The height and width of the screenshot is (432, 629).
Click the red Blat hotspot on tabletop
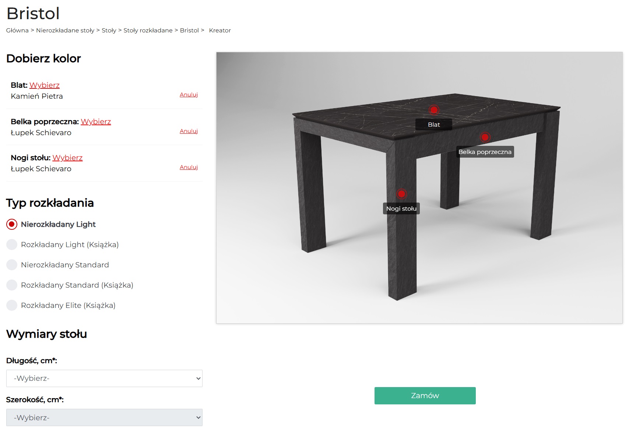point(434,110)
